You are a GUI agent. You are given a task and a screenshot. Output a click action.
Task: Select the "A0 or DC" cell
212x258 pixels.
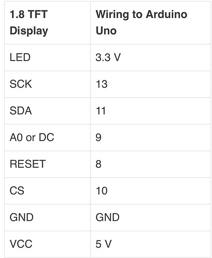pos(47,138)
